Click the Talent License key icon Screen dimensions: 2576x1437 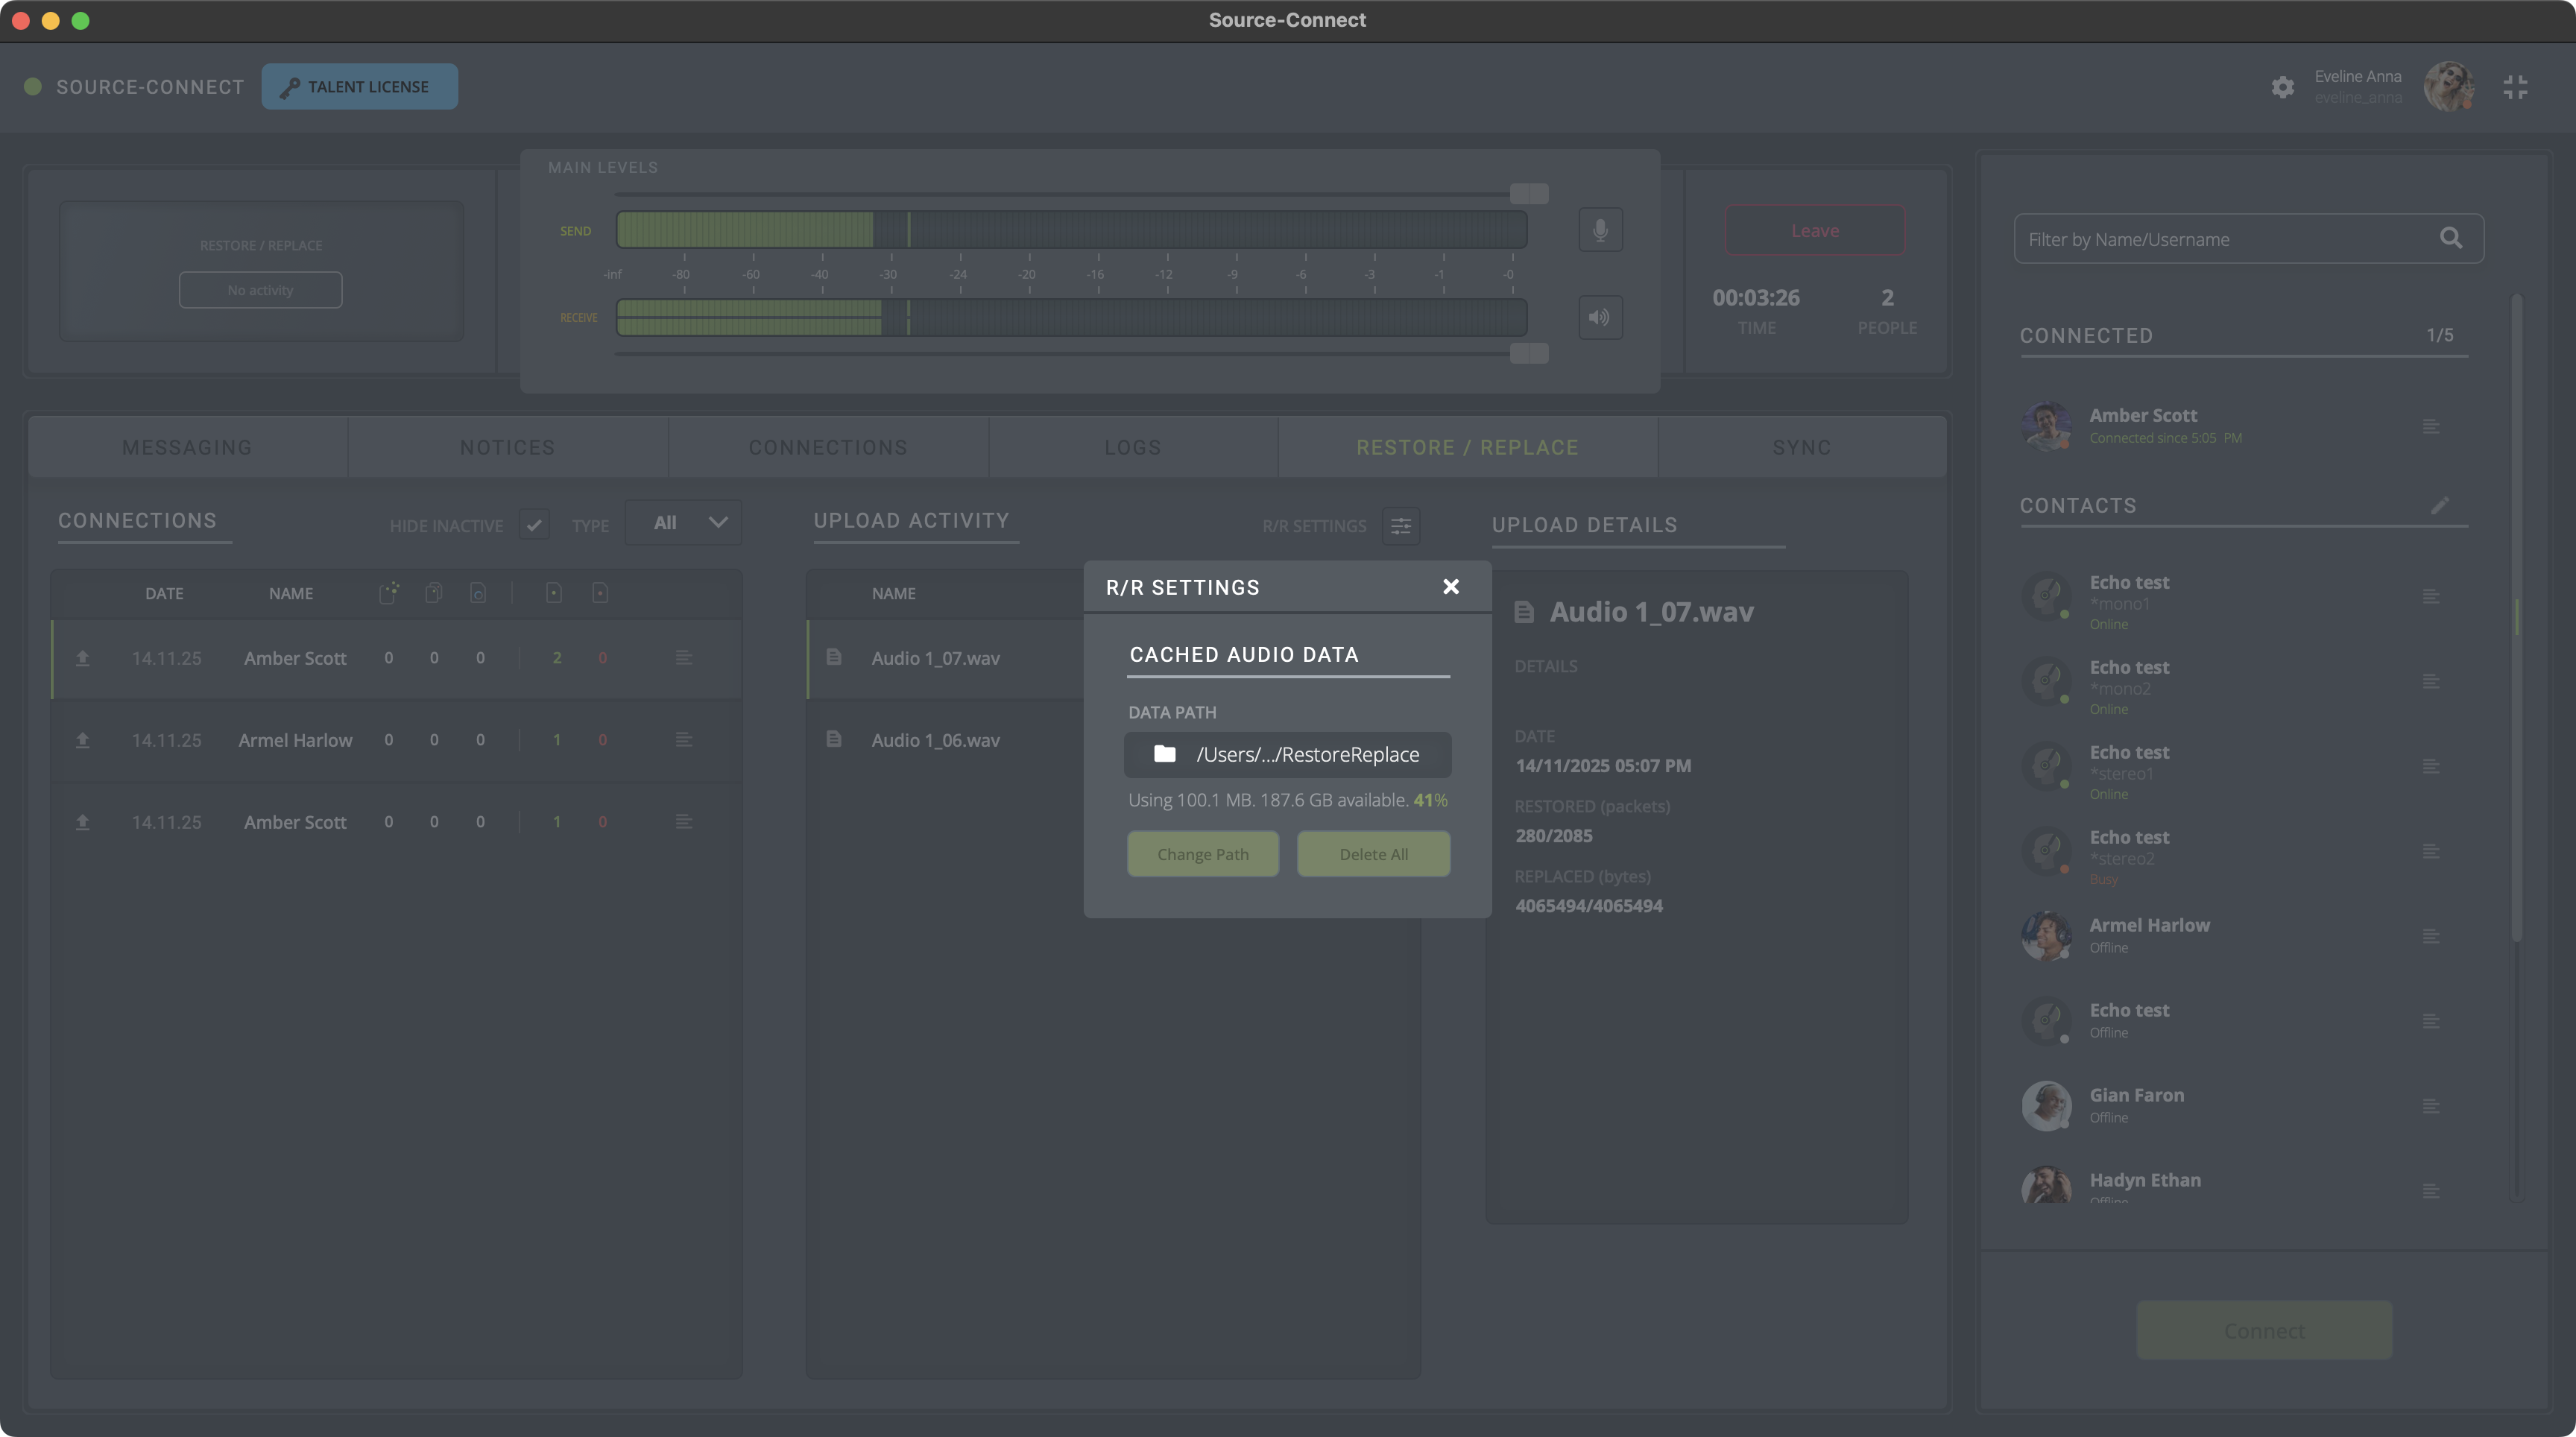(289, 88)
